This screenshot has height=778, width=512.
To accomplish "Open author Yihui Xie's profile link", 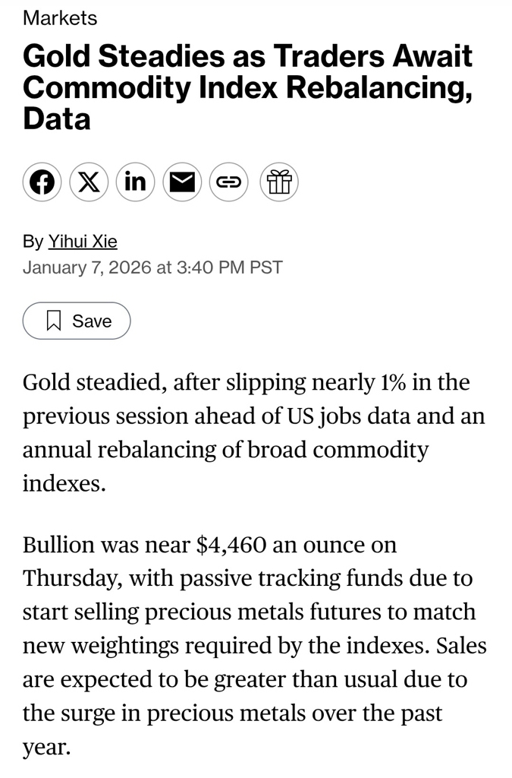I will [83, 242].
